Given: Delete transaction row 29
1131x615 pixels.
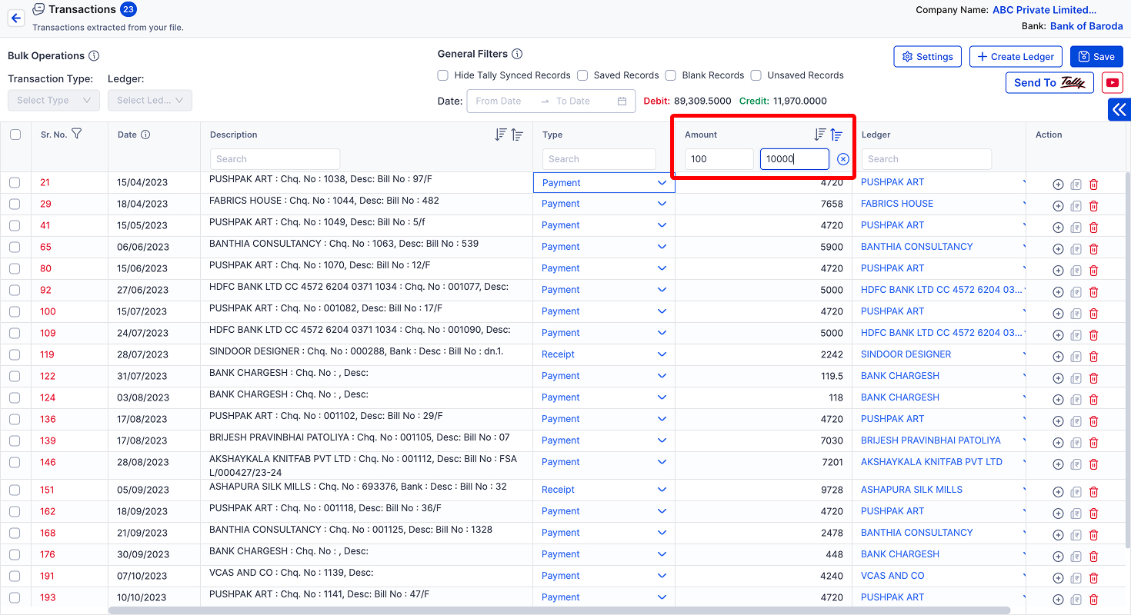Looking at the screenshot, I should pyautogui.click(x=1093, y=206).
